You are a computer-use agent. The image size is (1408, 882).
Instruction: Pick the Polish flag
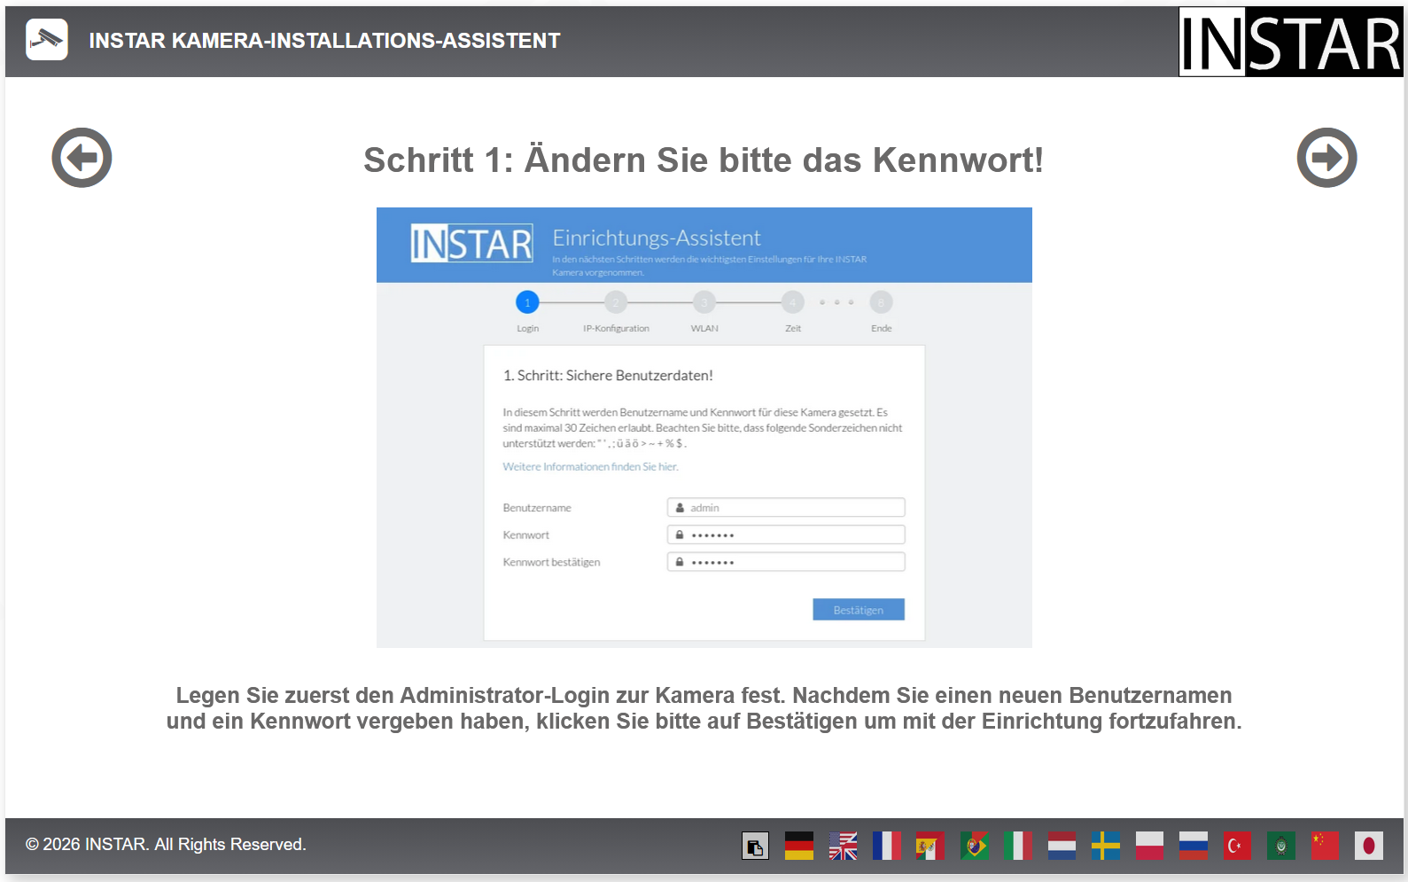(x=1149, y=846)
